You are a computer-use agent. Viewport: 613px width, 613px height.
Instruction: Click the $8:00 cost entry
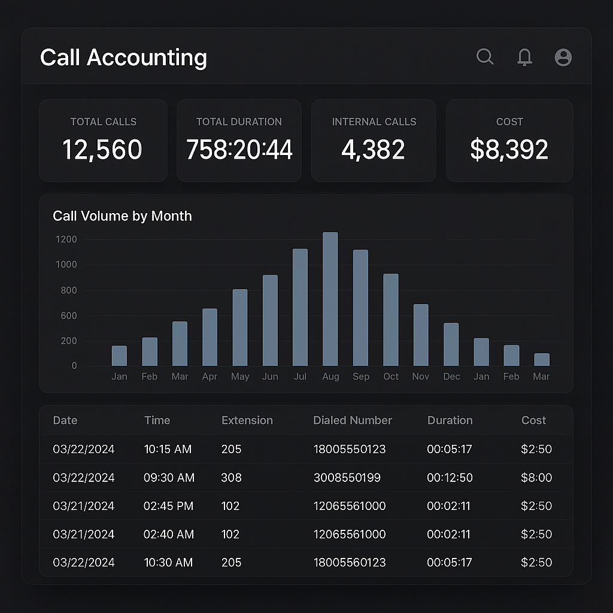coord(536,478)
